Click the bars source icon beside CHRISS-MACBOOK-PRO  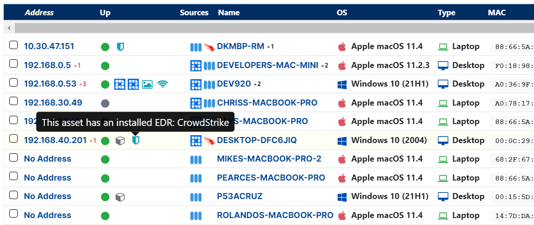tap(209, 103)
